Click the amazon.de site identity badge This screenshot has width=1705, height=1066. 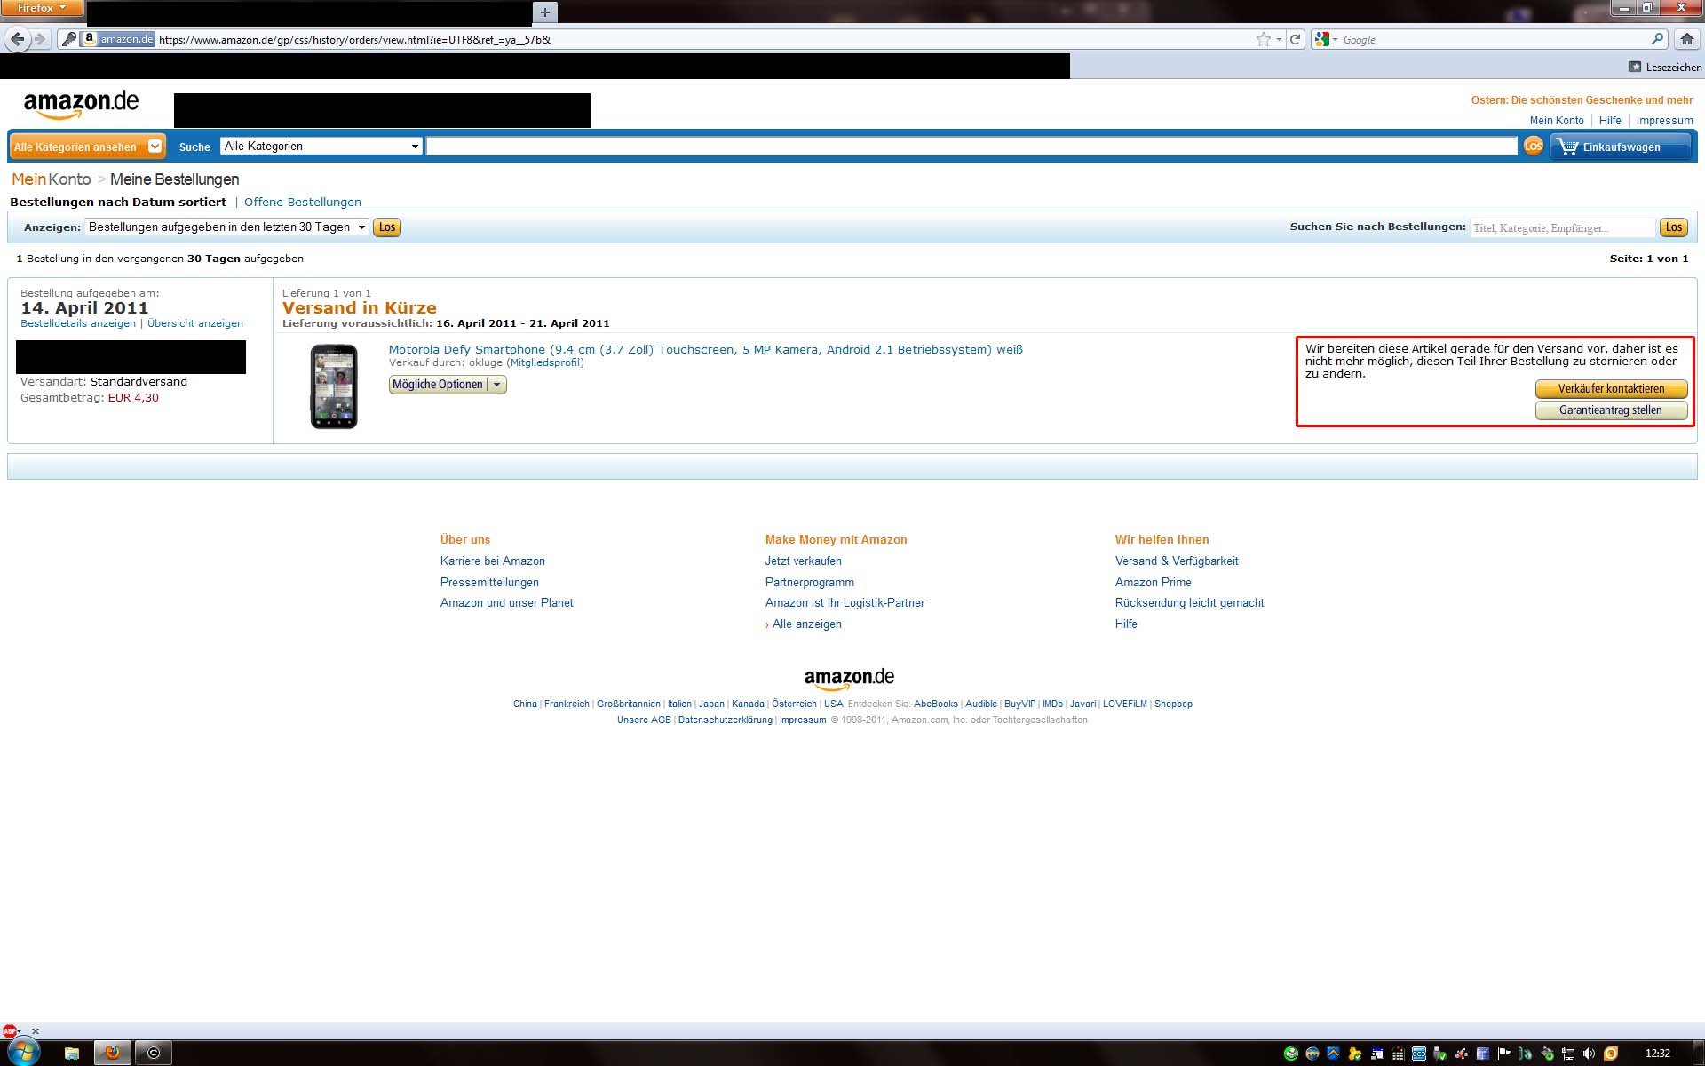tap(118, 39)
